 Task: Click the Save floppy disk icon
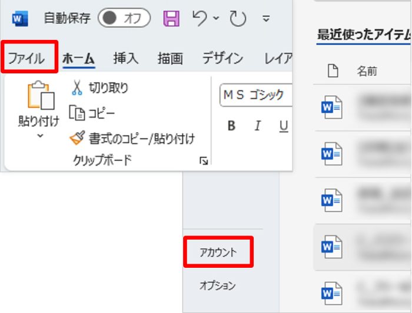[x=171, y=18]
